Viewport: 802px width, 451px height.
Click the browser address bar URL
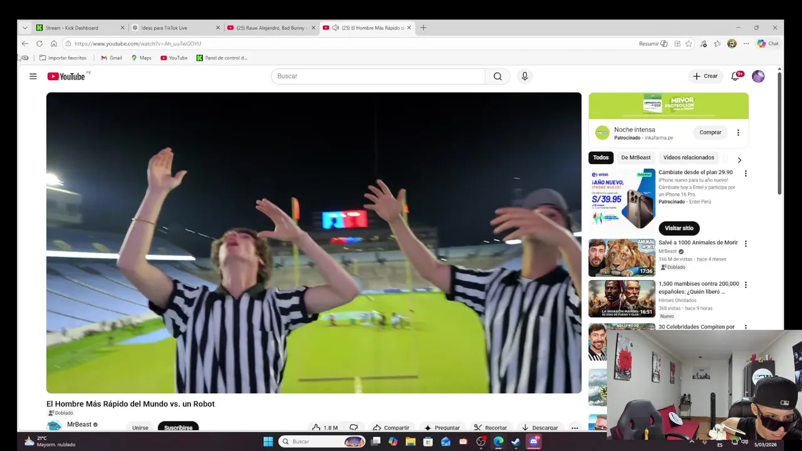pyautogui.click(x=138, y=44)
